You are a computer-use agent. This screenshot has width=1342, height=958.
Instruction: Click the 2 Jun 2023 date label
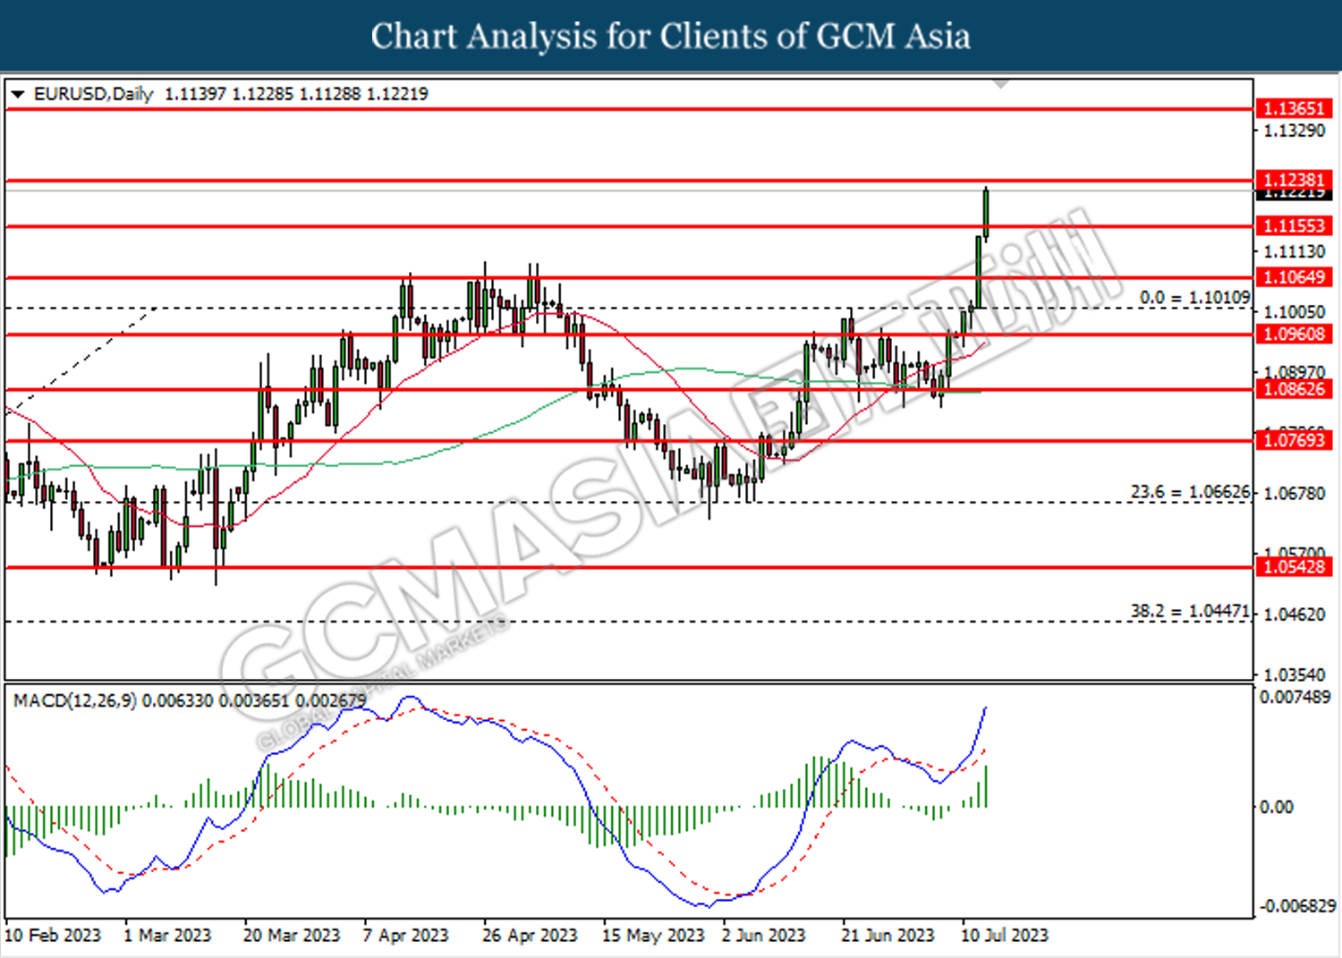[x=763, y=936]
